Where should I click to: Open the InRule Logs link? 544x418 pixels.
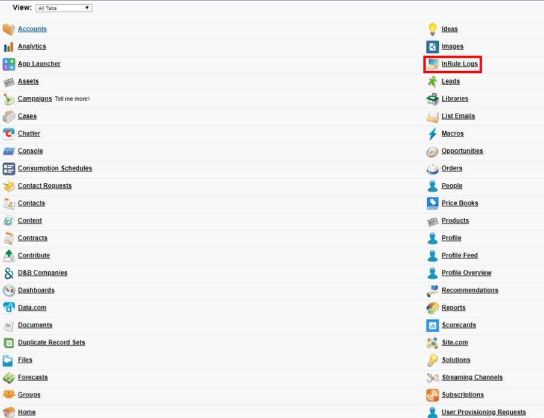(459, 64)
